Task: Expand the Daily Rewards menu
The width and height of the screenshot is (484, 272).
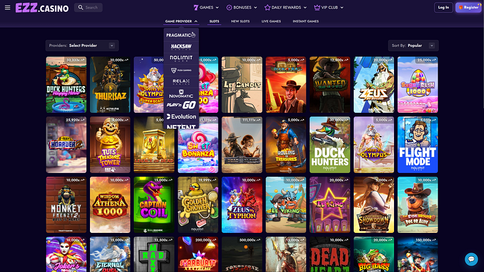Action: click(285, 7)
